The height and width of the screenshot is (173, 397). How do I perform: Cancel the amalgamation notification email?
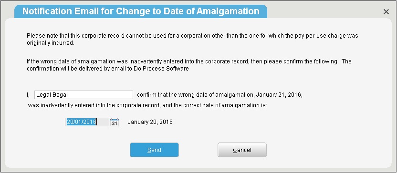coord(242,150)
